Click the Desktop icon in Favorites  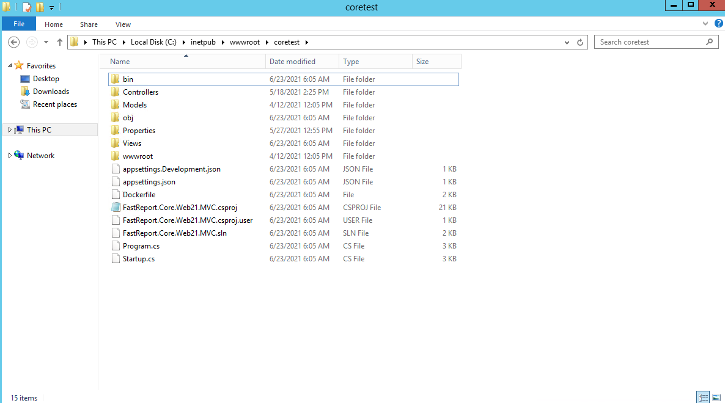click(x=25, y=79)
